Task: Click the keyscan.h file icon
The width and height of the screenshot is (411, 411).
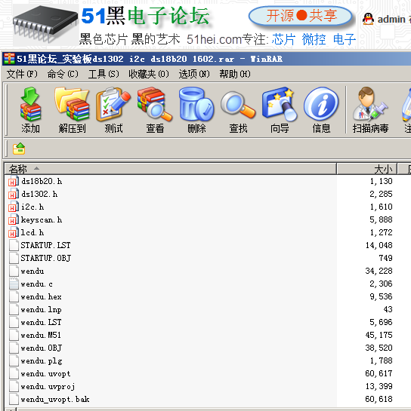Action: click(x=13, y=219)
